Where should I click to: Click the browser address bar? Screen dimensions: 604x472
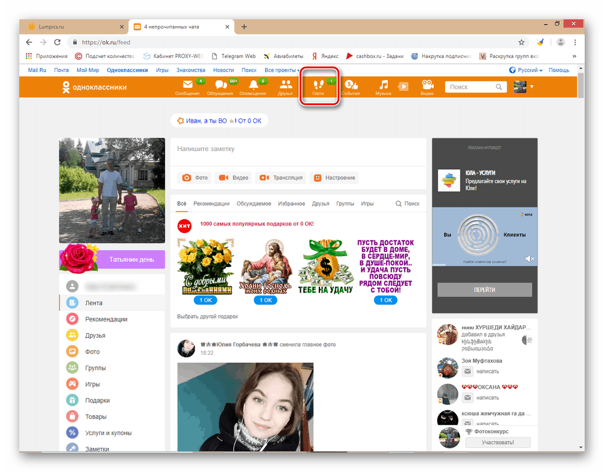[x=293, y=42]
